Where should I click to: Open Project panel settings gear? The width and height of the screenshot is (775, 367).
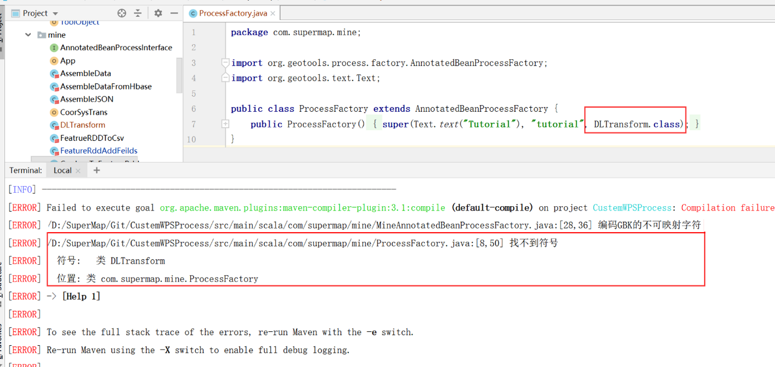pyautogui.click(x=158, y=13)
